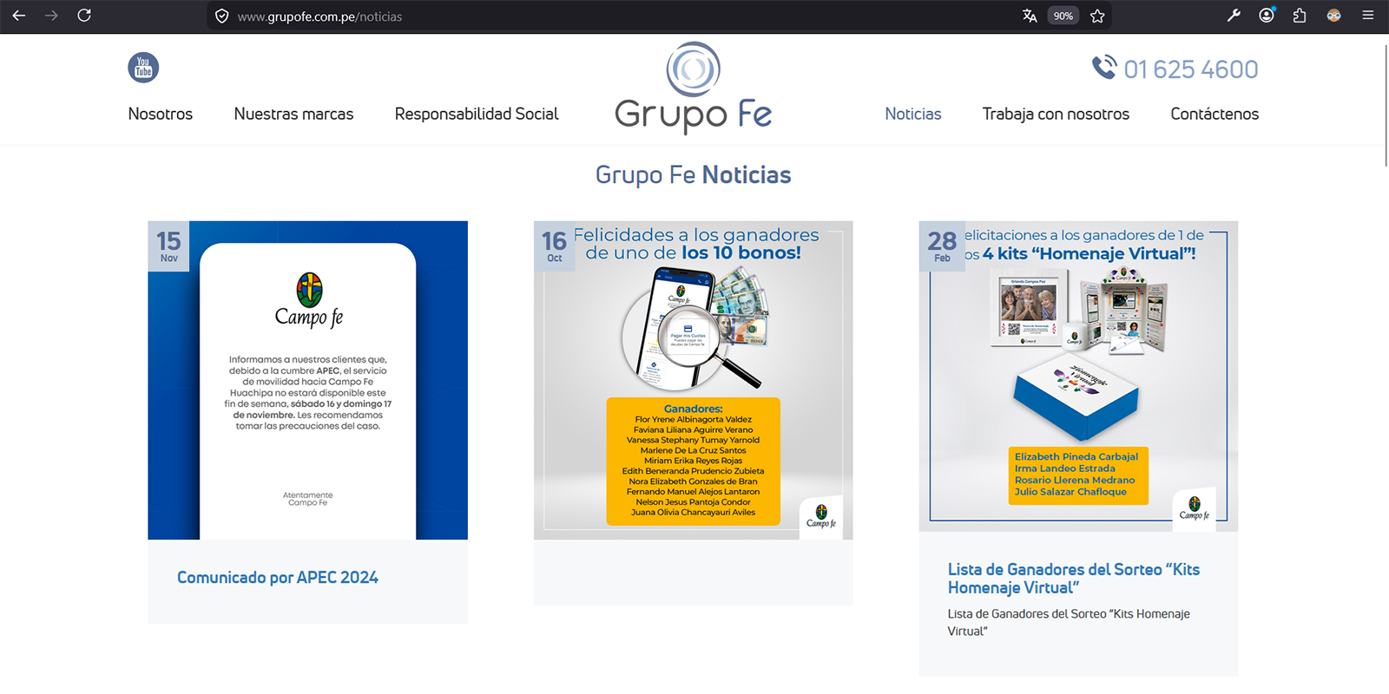Open the APEC communiqué image
The width and height of the screenshot is (1389, 694).
coord(308,380)
